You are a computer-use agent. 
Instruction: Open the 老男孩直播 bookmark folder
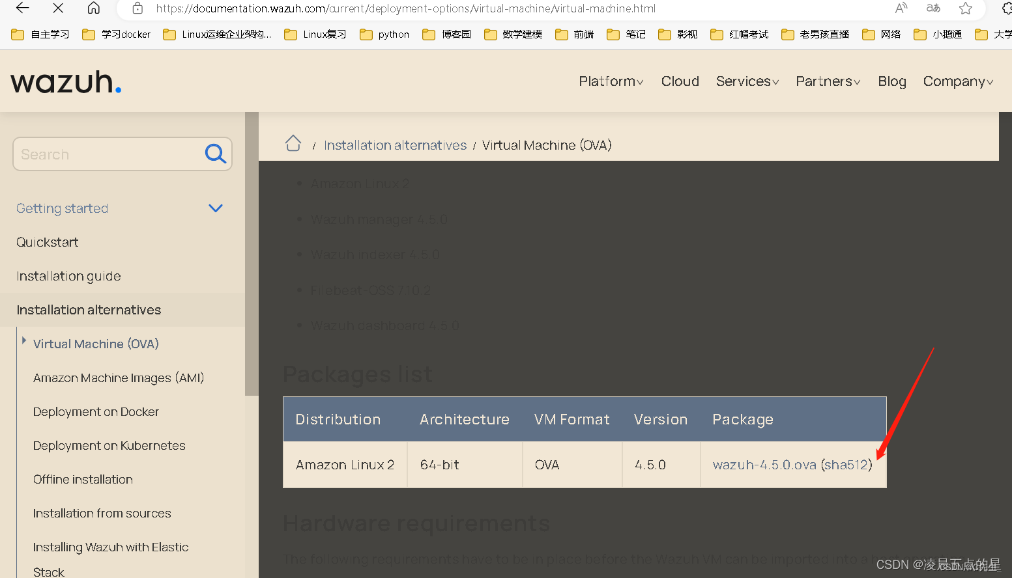(x=815, y=34)
